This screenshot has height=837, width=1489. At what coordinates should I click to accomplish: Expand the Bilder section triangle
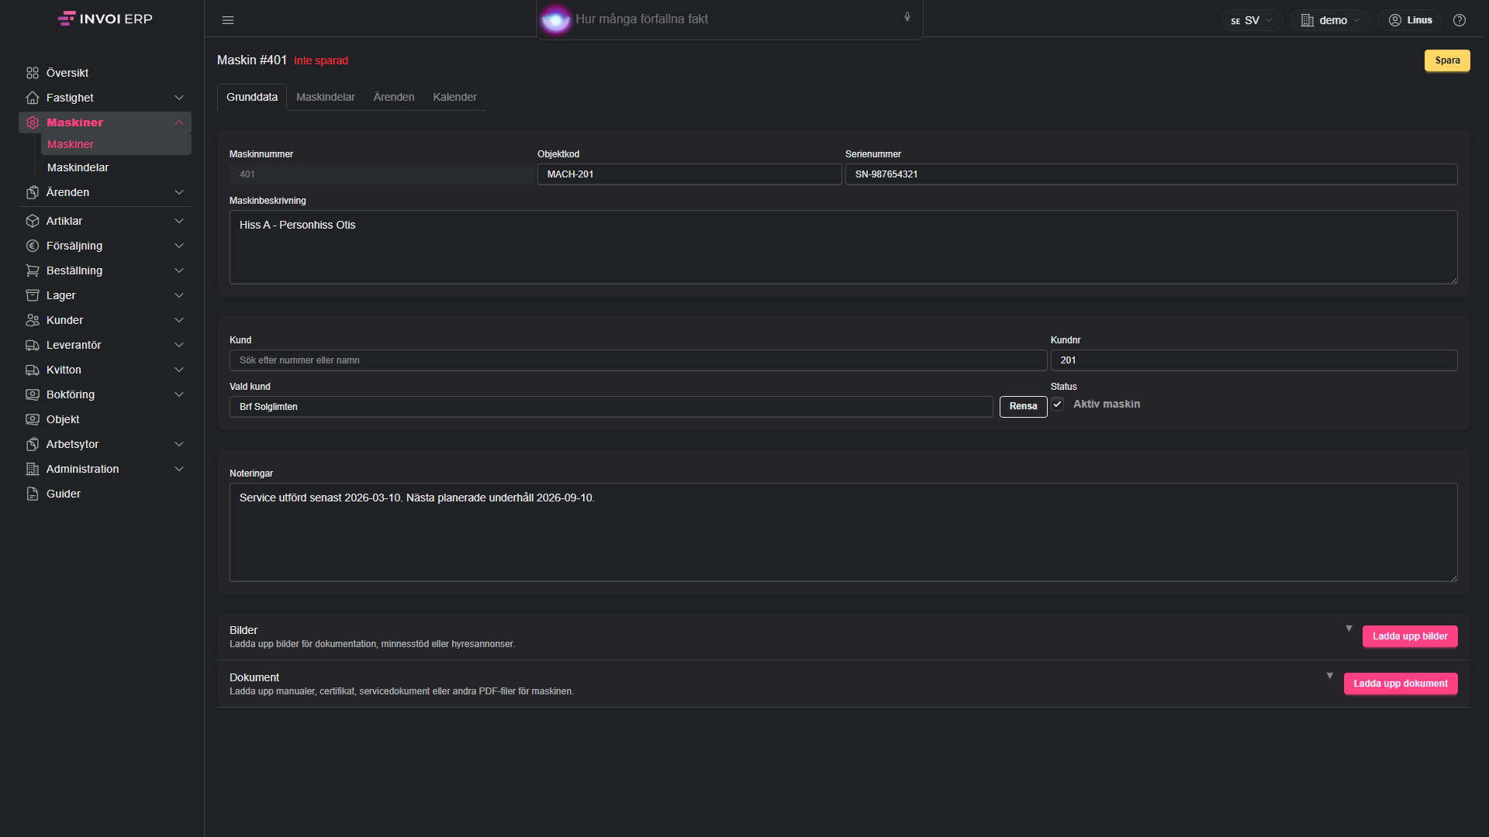[1349, 629]
